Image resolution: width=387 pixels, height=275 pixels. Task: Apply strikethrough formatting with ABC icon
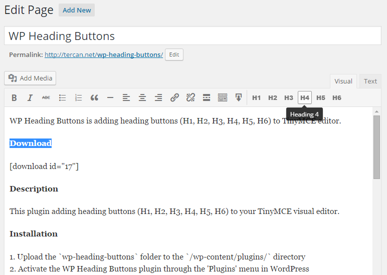pyautogui.click(x=46, y=97)
